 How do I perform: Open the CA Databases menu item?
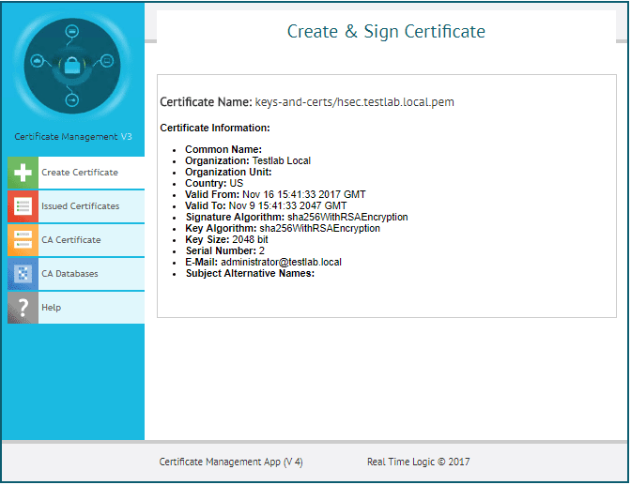click(x=76, y=274)
